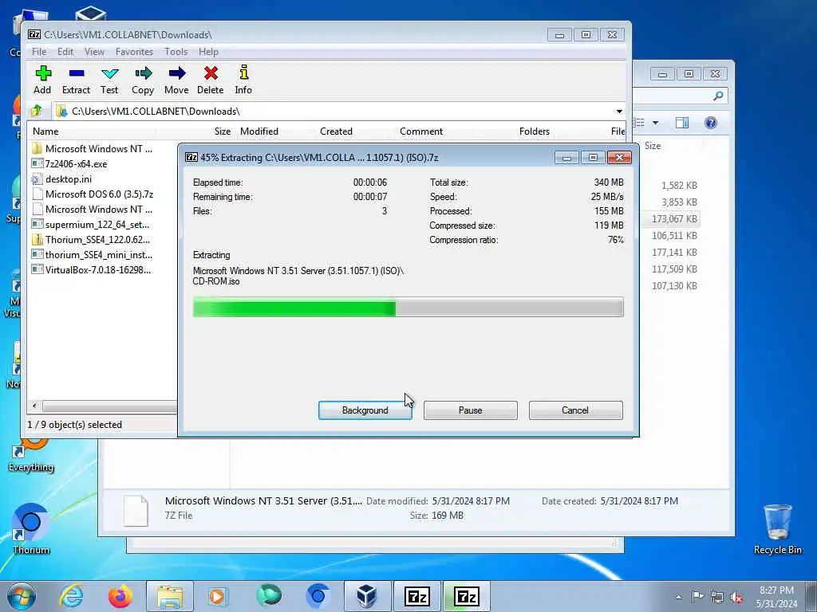Launch Internet Explorer from taskbar
817x612 pixels.
click(71, 596)
